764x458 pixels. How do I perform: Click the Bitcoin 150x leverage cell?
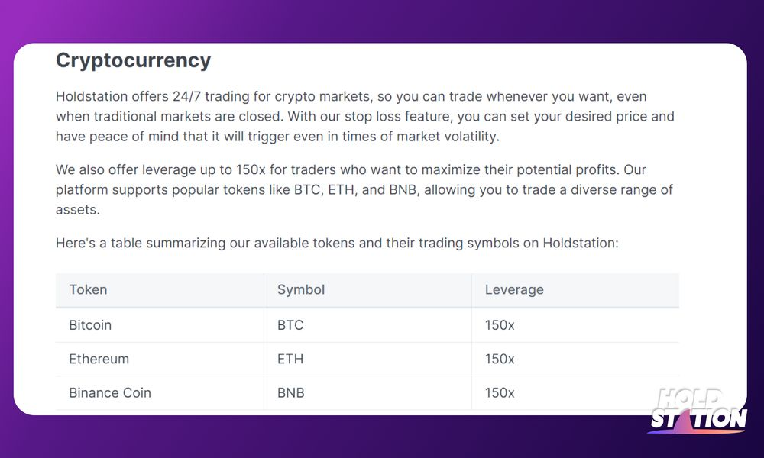575,325
